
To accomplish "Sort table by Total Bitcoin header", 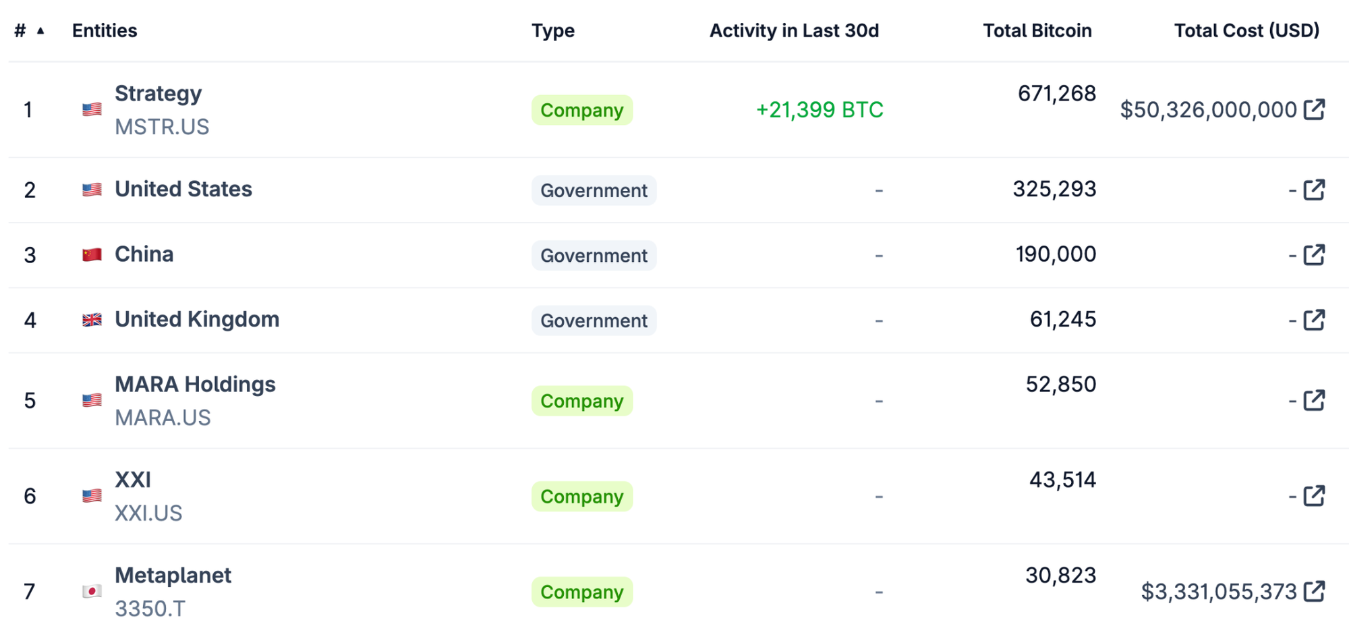I will [1037, 30].
